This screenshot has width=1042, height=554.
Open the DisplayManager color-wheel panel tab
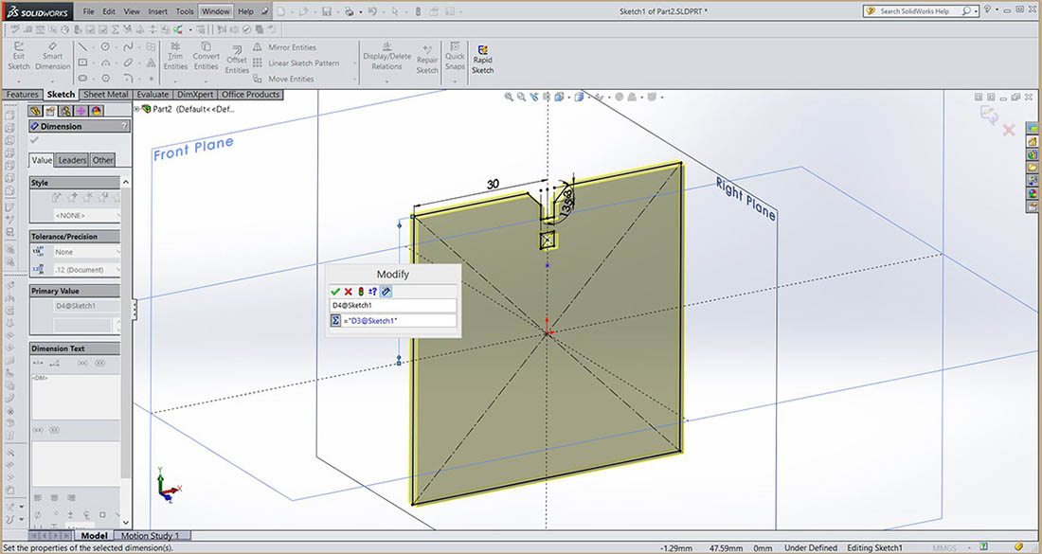coord(97,111)
